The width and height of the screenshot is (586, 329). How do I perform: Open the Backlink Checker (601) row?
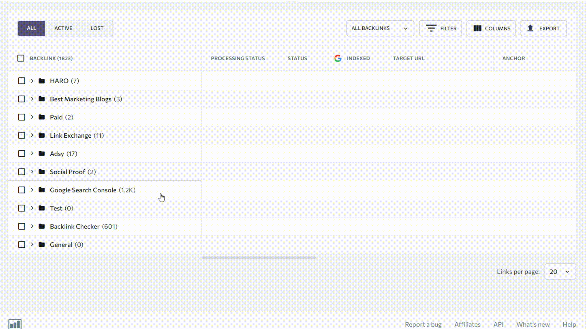105,226
